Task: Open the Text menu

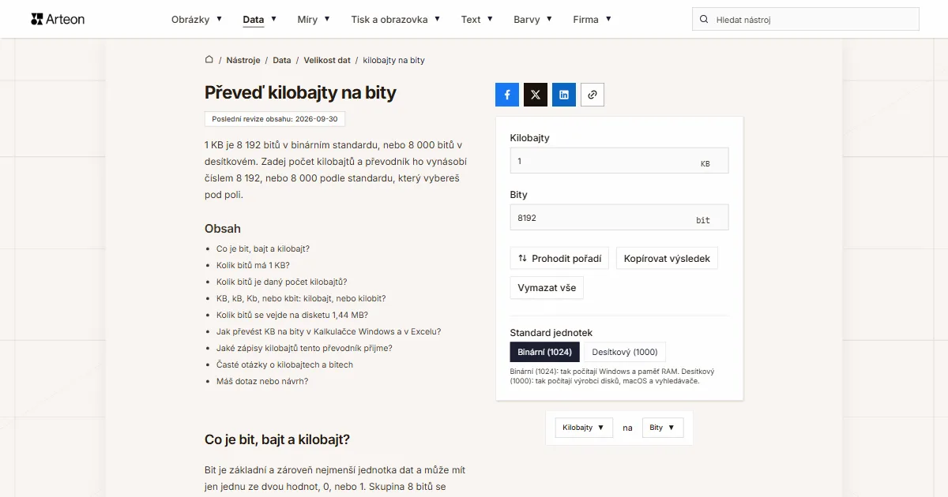Action: coord(477,20)
